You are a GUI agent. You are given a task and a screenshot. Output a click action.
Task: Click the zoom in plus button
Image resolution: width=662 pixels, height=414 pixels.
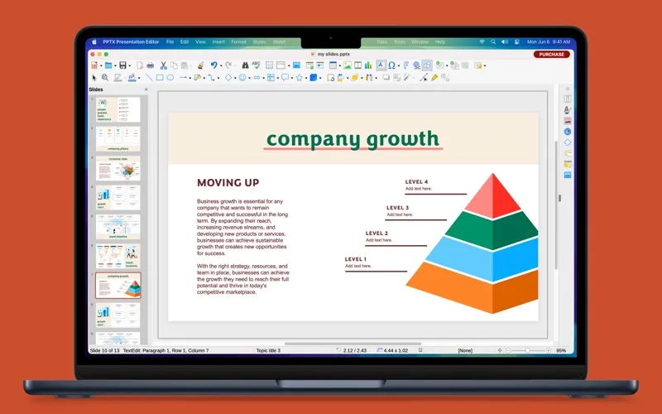[548, 350]
